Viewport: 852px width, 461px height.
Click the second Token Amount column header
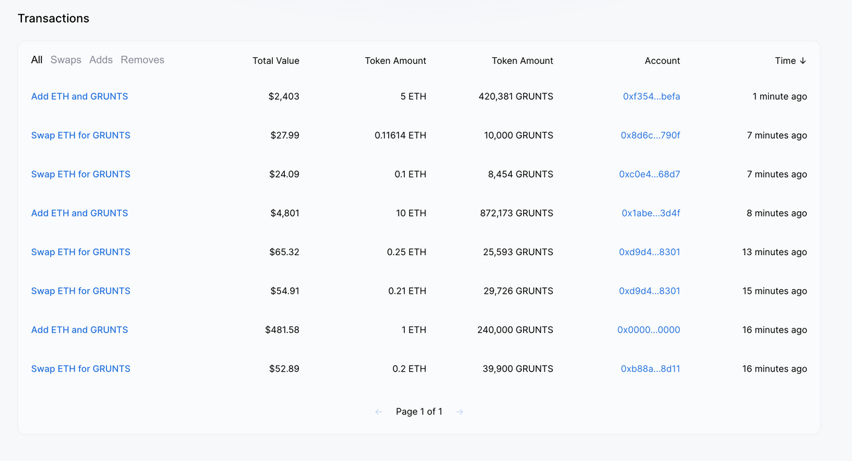[523, 61]
